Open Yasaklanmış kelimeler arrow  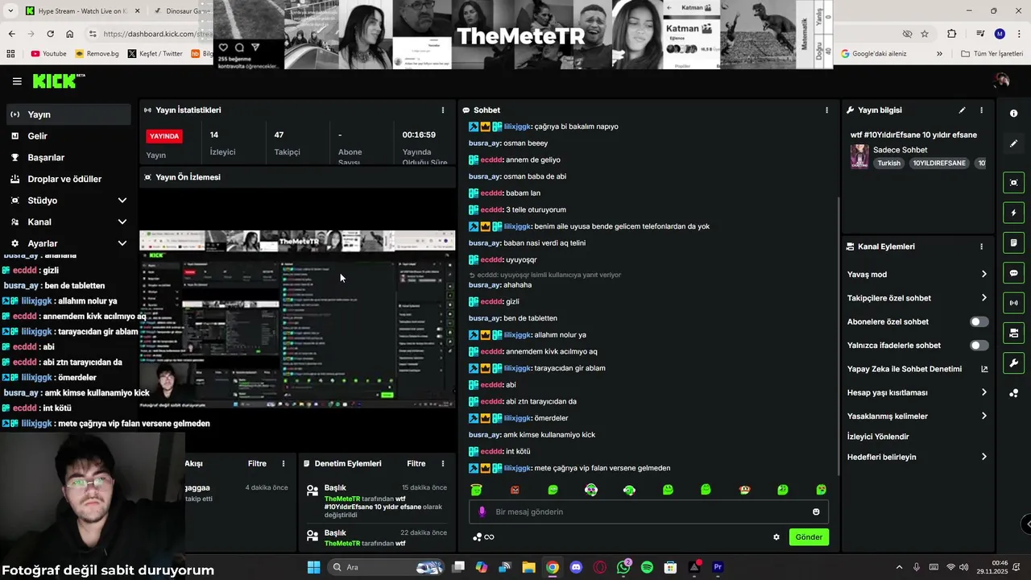pos(983,416)
